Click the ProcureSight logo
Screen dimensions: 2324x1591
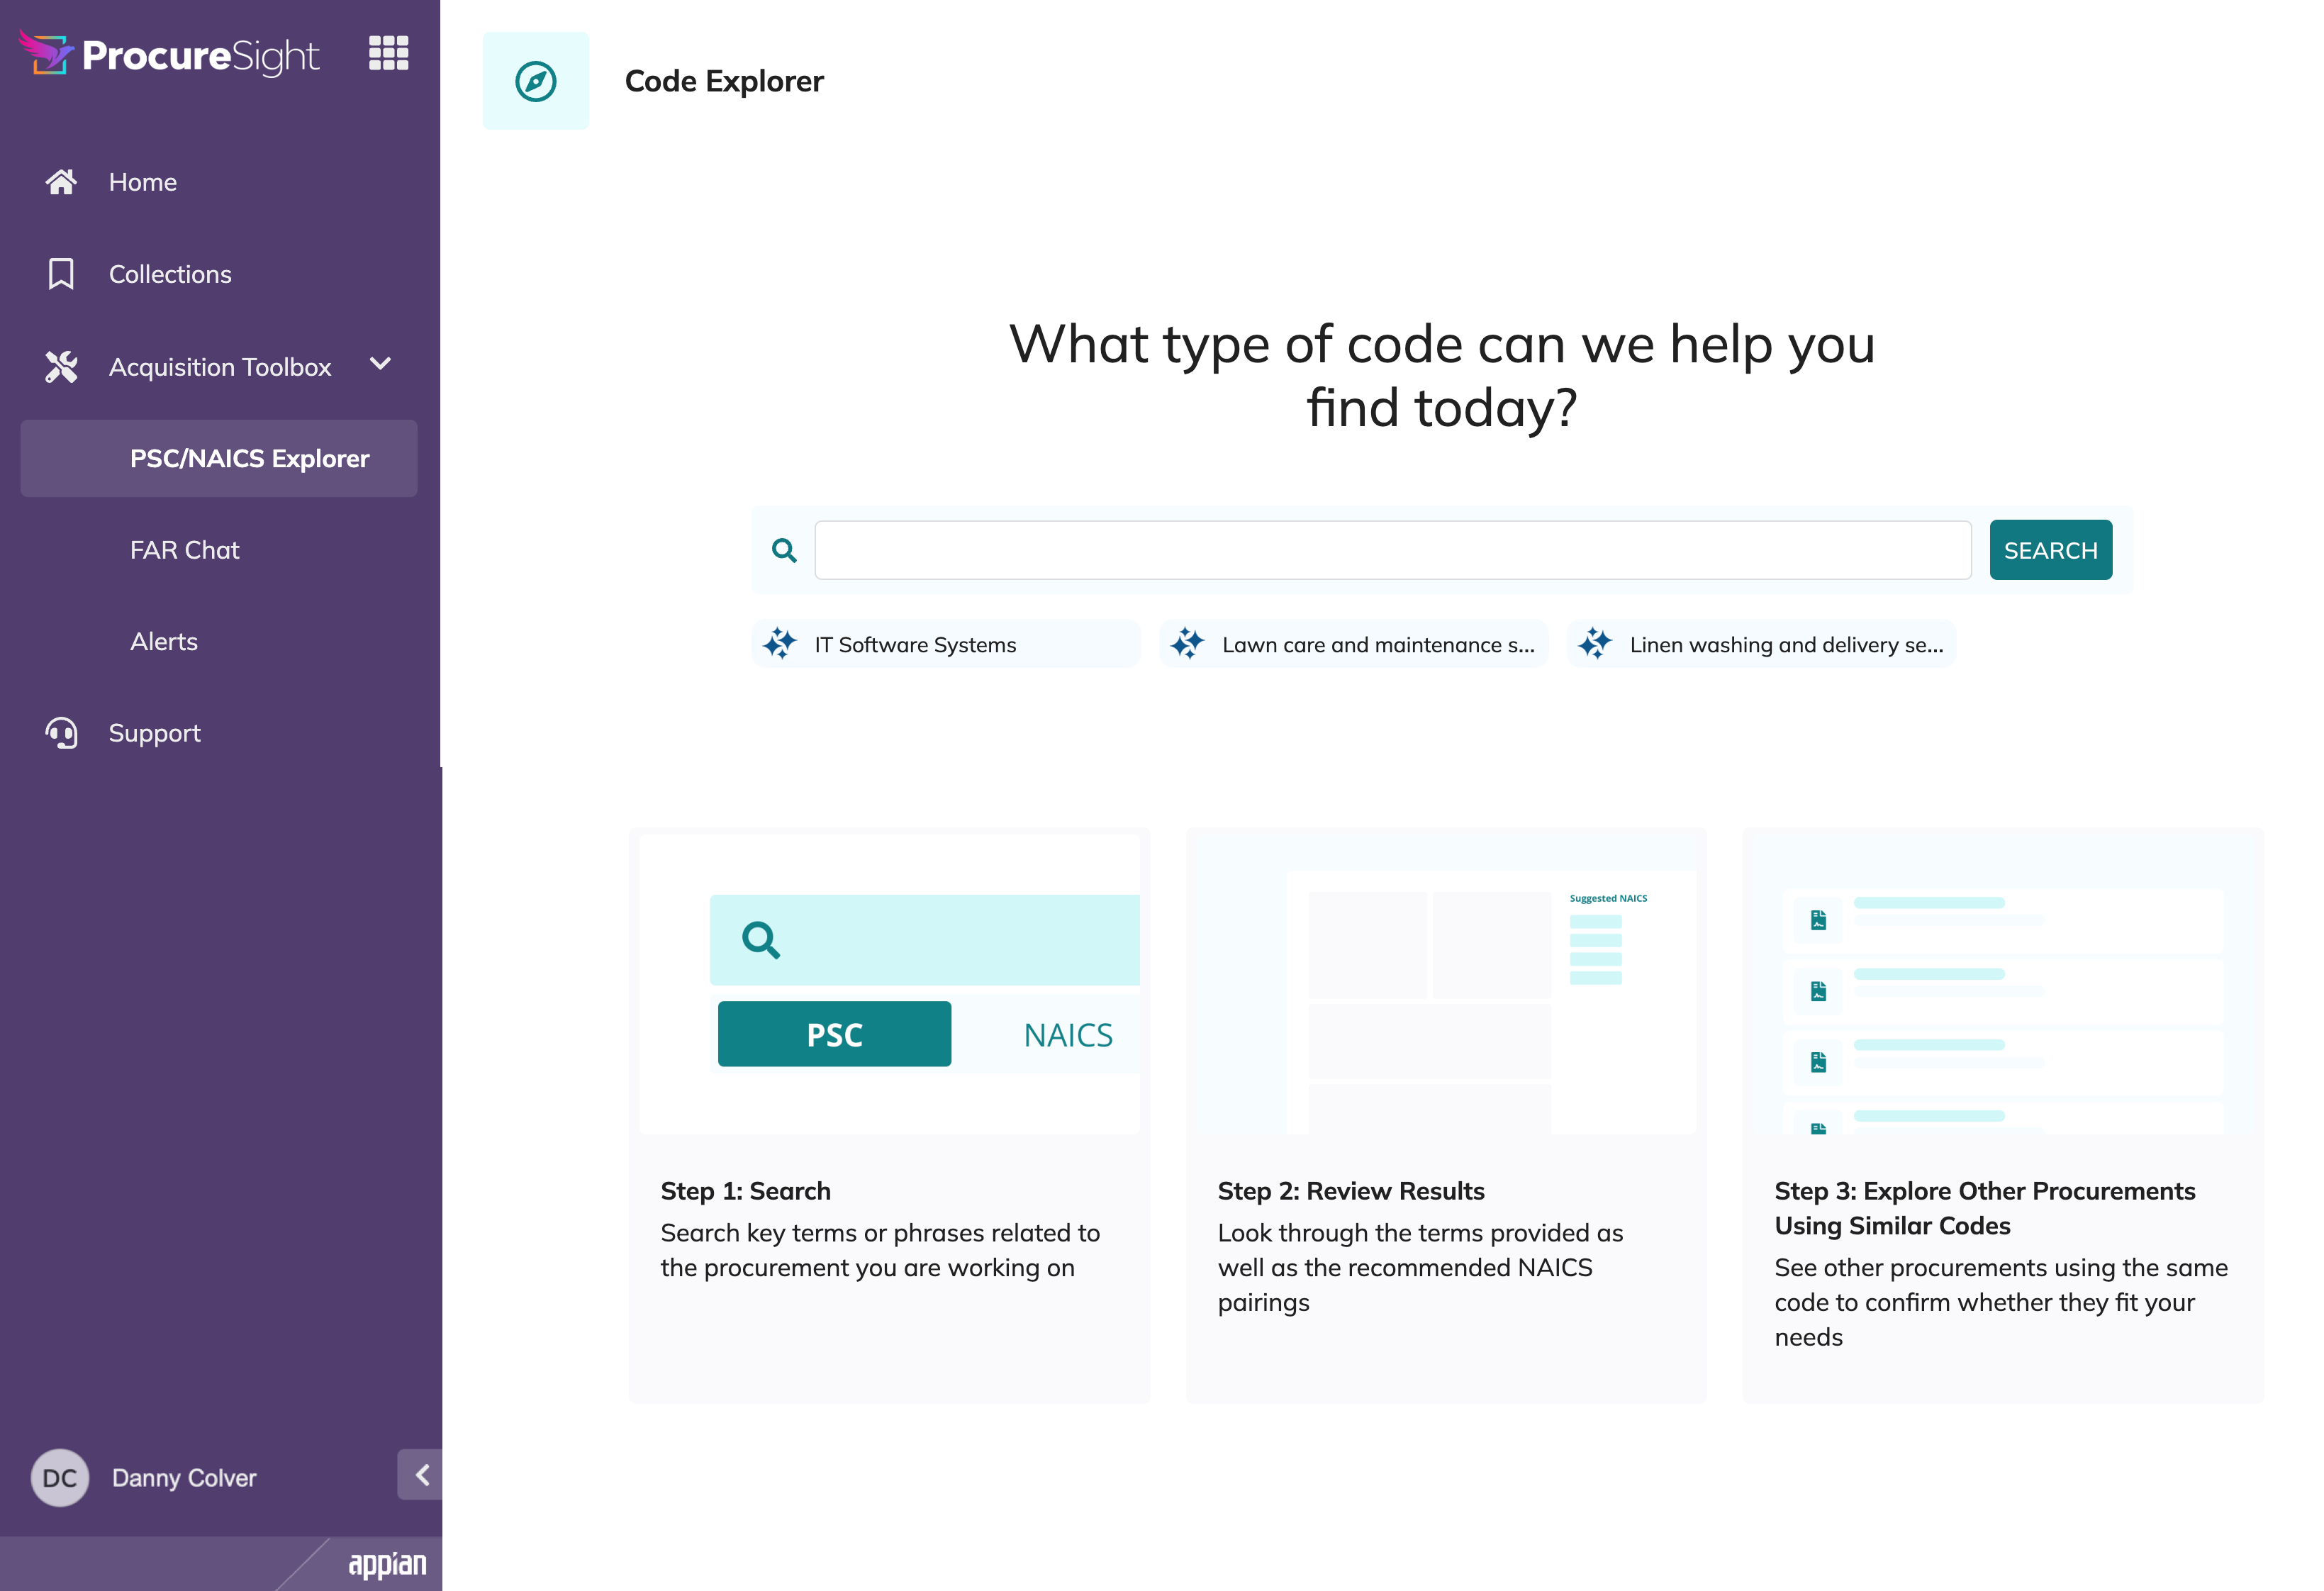pos(169,54)
